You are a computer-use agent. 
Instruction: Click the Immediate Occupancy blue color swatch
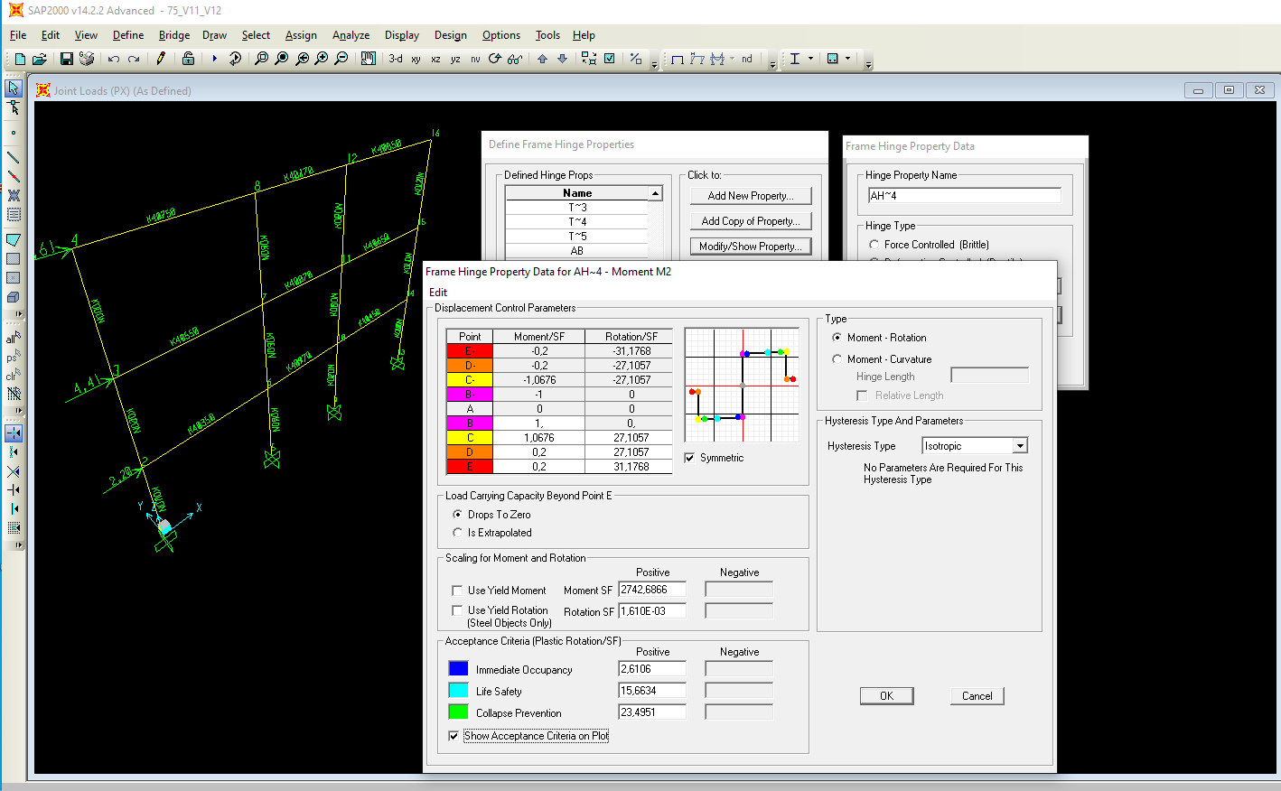458,669
